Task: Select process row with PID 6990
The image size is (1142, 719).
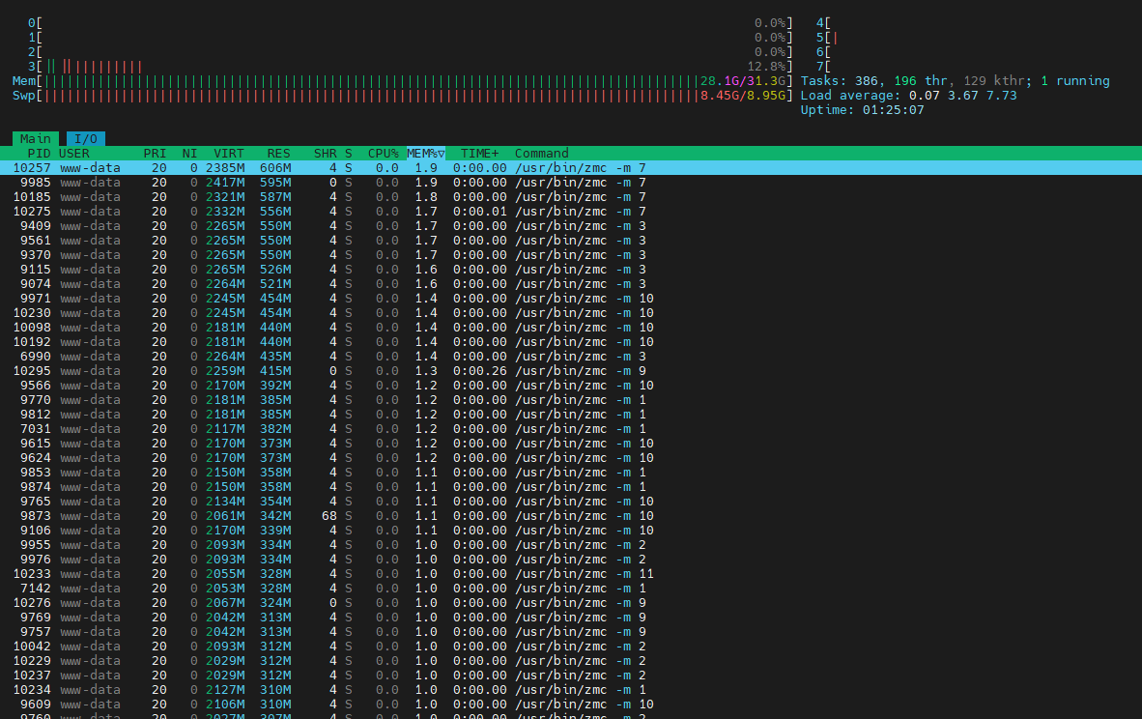Action: point(571,357)
